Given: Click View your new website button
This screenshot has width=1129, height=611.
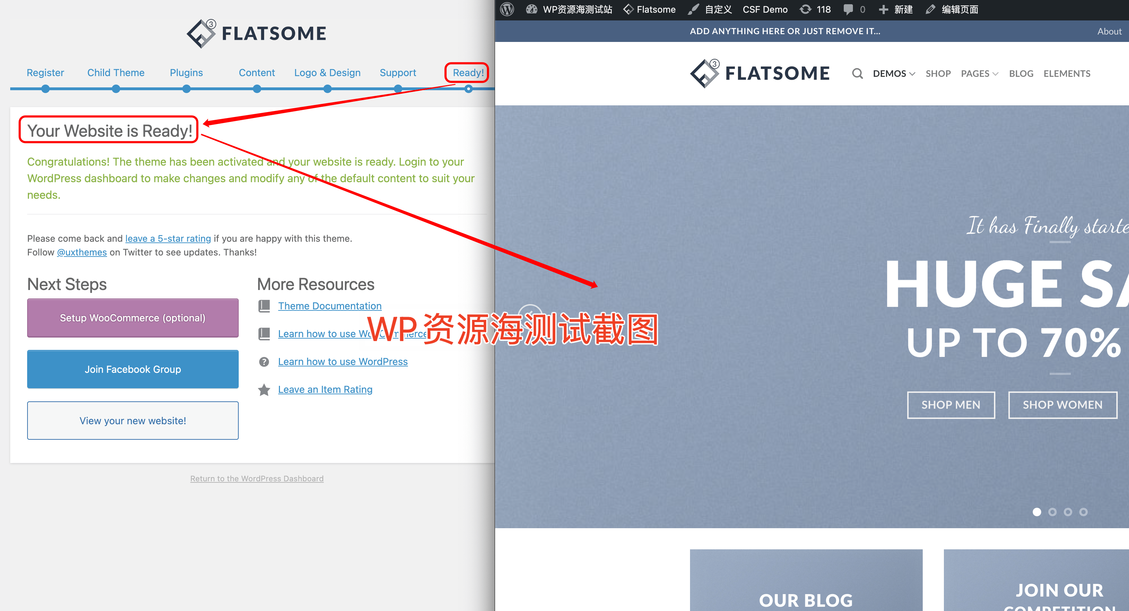Looking at the screenshot, I should click(133, 421).
